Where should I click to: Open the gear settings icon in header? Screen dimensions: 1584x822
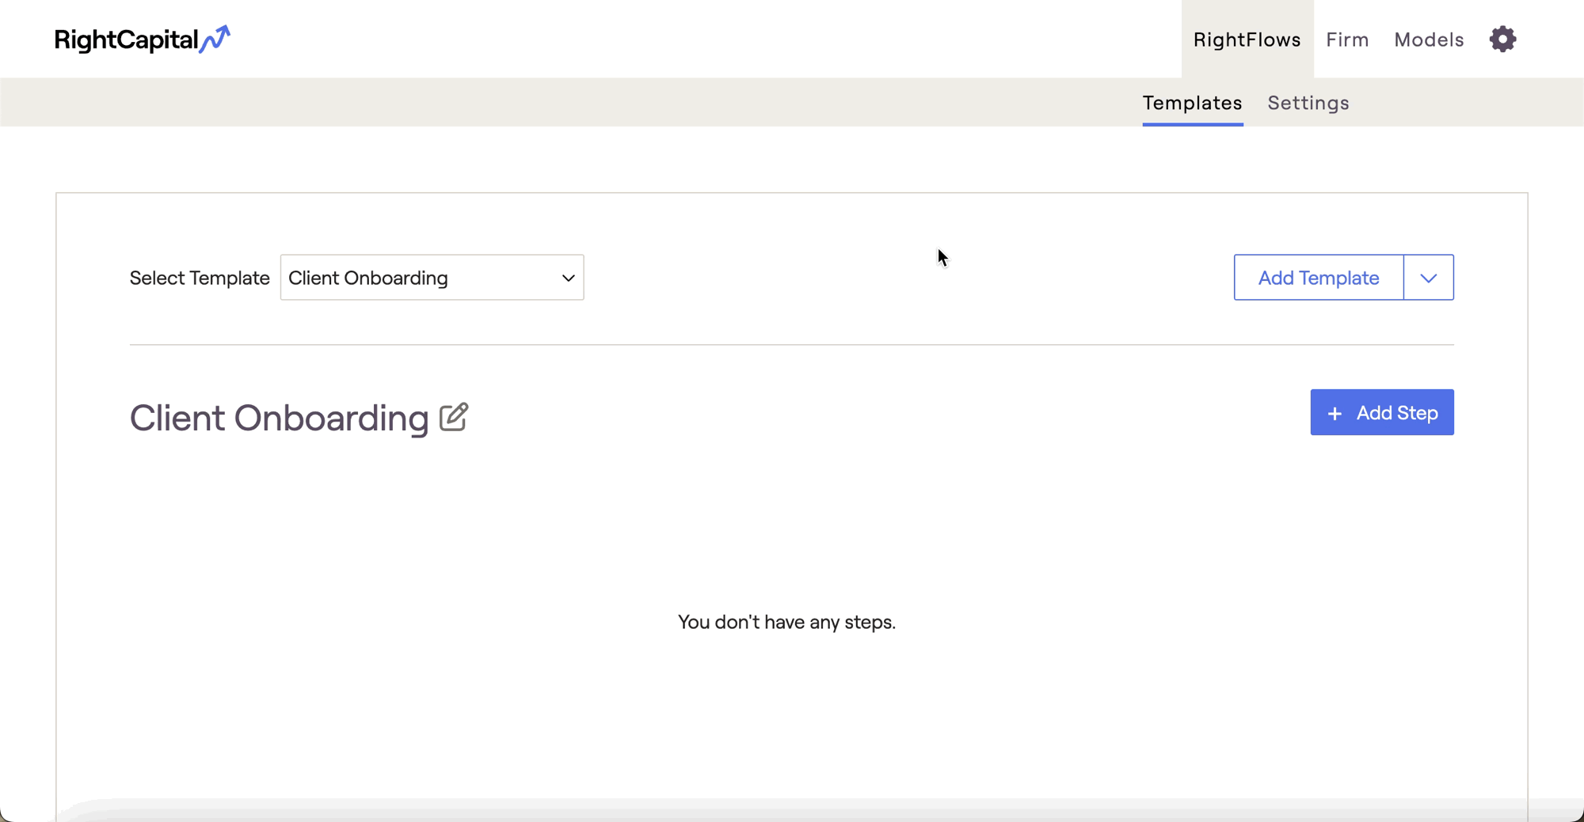(1502, 39)
